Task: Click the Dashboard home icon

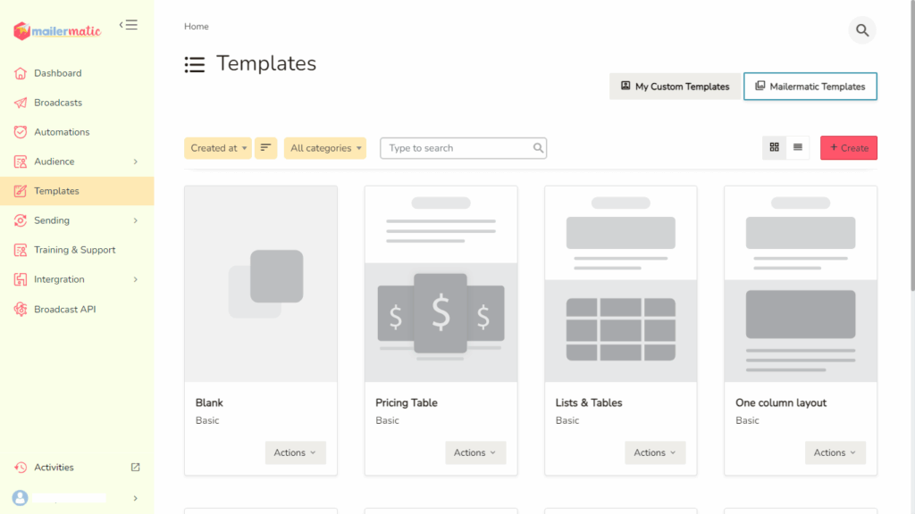Action: [21, 73]
